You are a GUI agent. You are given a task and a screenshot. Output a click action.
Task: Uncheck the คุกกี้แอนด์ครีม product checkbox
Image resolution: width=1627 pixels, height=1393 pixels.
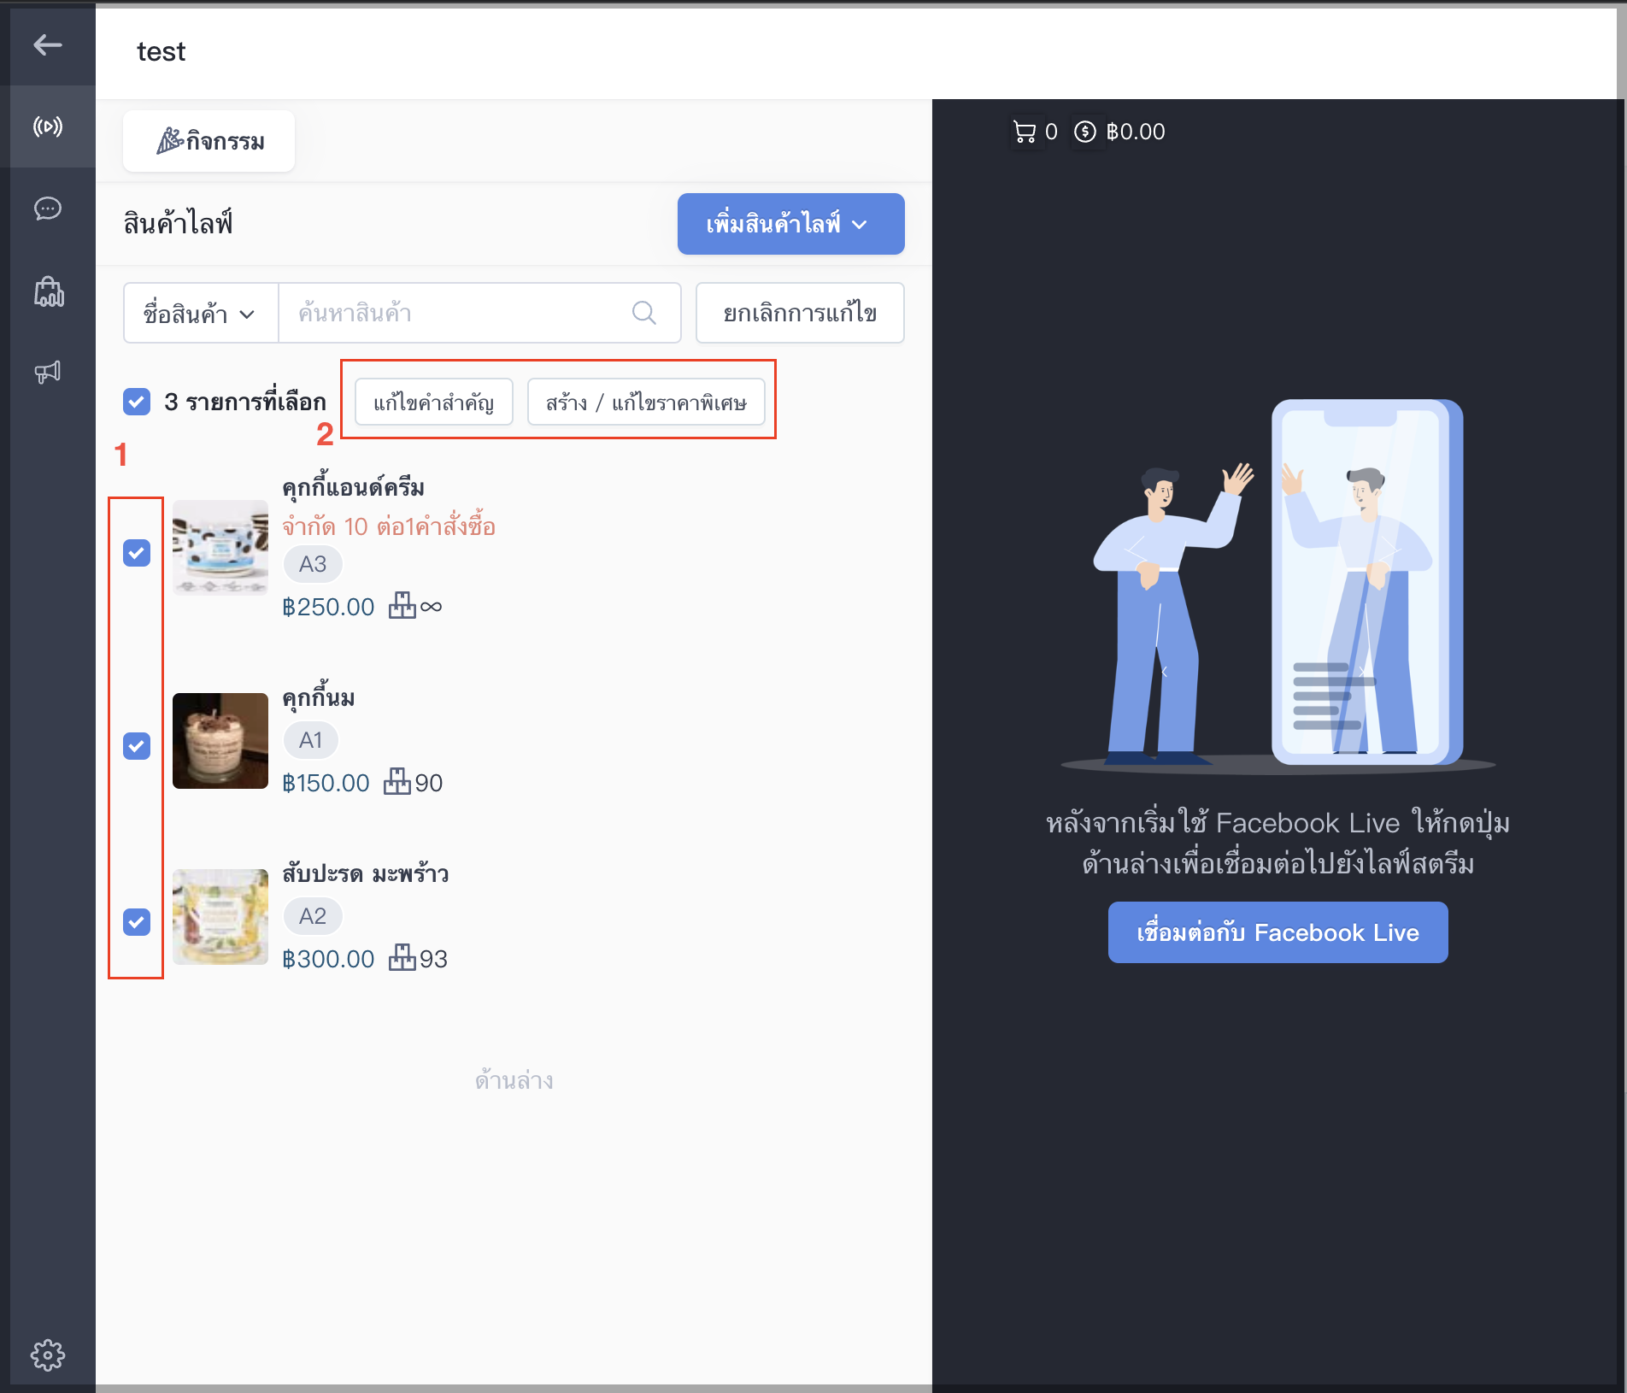tap(137, 553)
